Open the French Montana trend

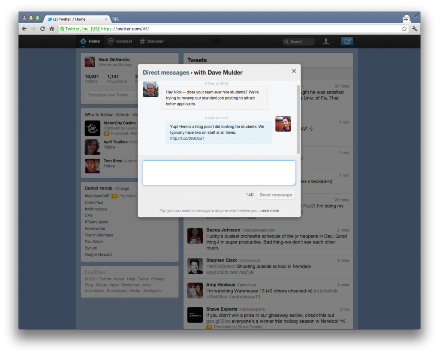99,235
